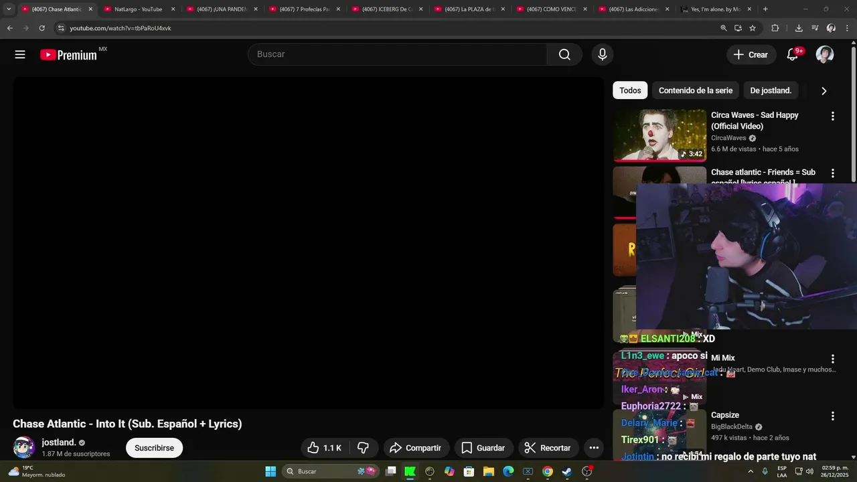
Task: Open taskbar clock showing 02:59 p. m.
Action: tap(834, 471)
